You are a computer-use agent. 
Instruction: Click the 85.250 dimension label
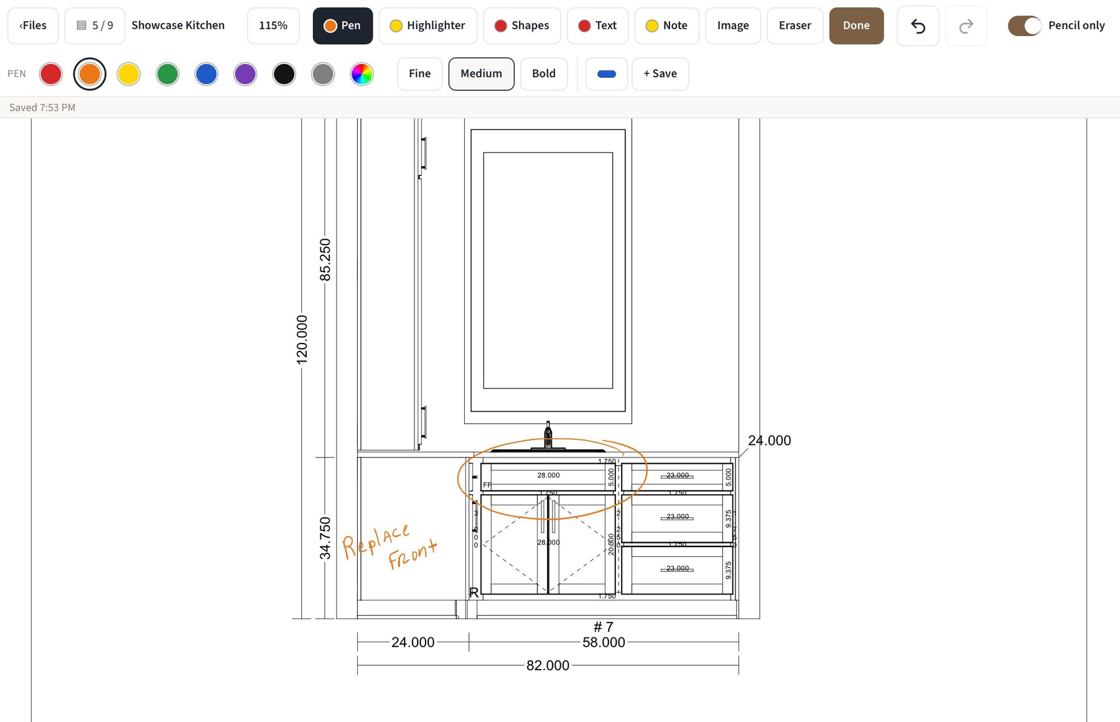click(325, 260)
